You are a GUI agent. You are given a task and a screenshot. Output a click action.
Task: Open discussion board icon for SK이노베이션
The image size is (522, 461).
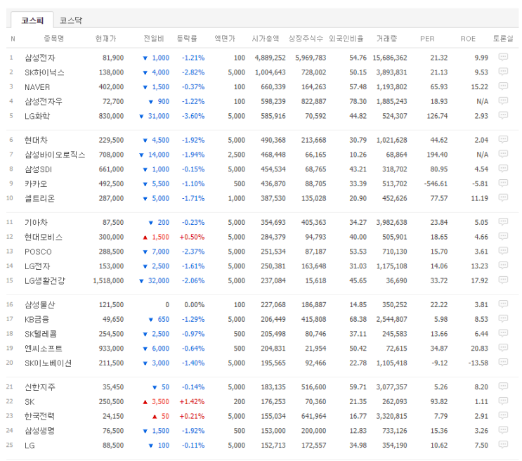pyautogui.click(x=503, y=362)
